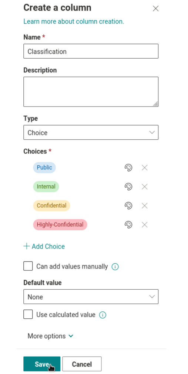Click into the Description text area
Viewport: 188px width, 374px height.
[91, 92]
